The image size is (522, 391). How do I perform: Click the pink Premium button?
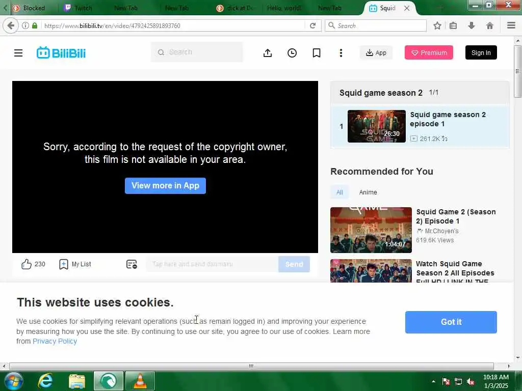(429, 52)
